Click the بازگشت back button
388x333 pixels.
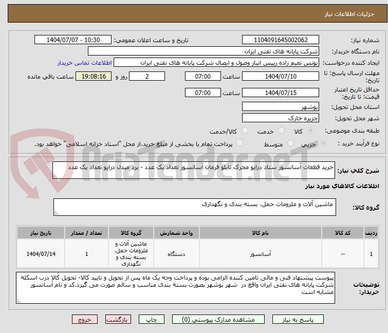[118, 319]
